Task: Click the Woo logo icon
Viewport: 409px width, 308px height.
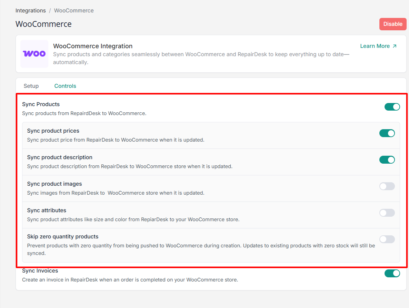Action: pyautogui.click(x=34, y=54)
